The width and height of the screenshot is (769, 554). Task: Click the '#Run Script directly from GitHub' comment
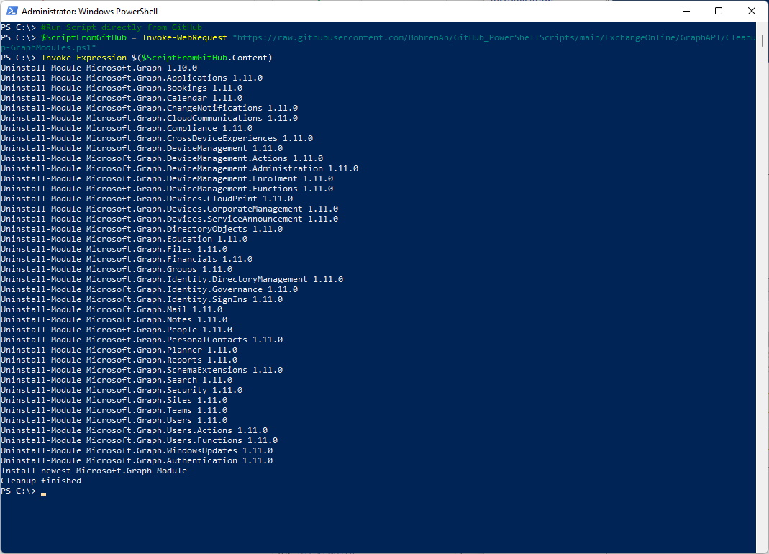(122, 27)
